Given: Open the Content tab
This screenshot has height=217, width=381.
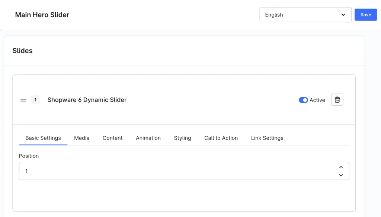Looking at the screenshot, I should coord(112,138).
